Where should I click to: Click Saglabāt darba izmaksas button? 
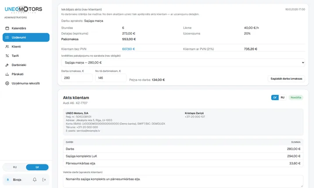[x=287, y=79]
